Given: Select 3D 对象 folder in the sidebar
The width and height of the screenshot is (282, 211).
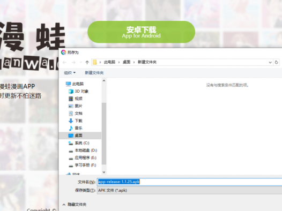Looking at the screenshot, I should (78, 91).
